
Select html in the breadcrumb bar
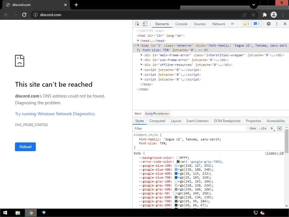(x=138, y=114)
